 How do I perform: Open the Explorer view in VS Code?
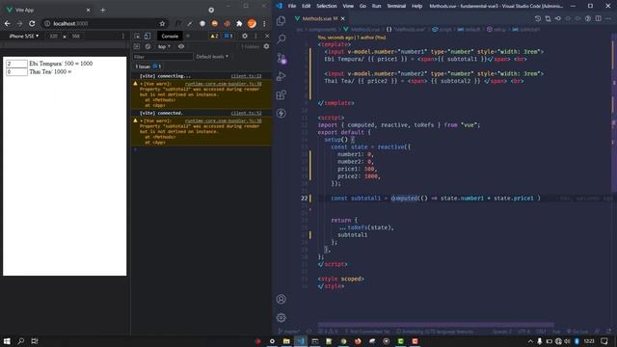click(281, 20)
